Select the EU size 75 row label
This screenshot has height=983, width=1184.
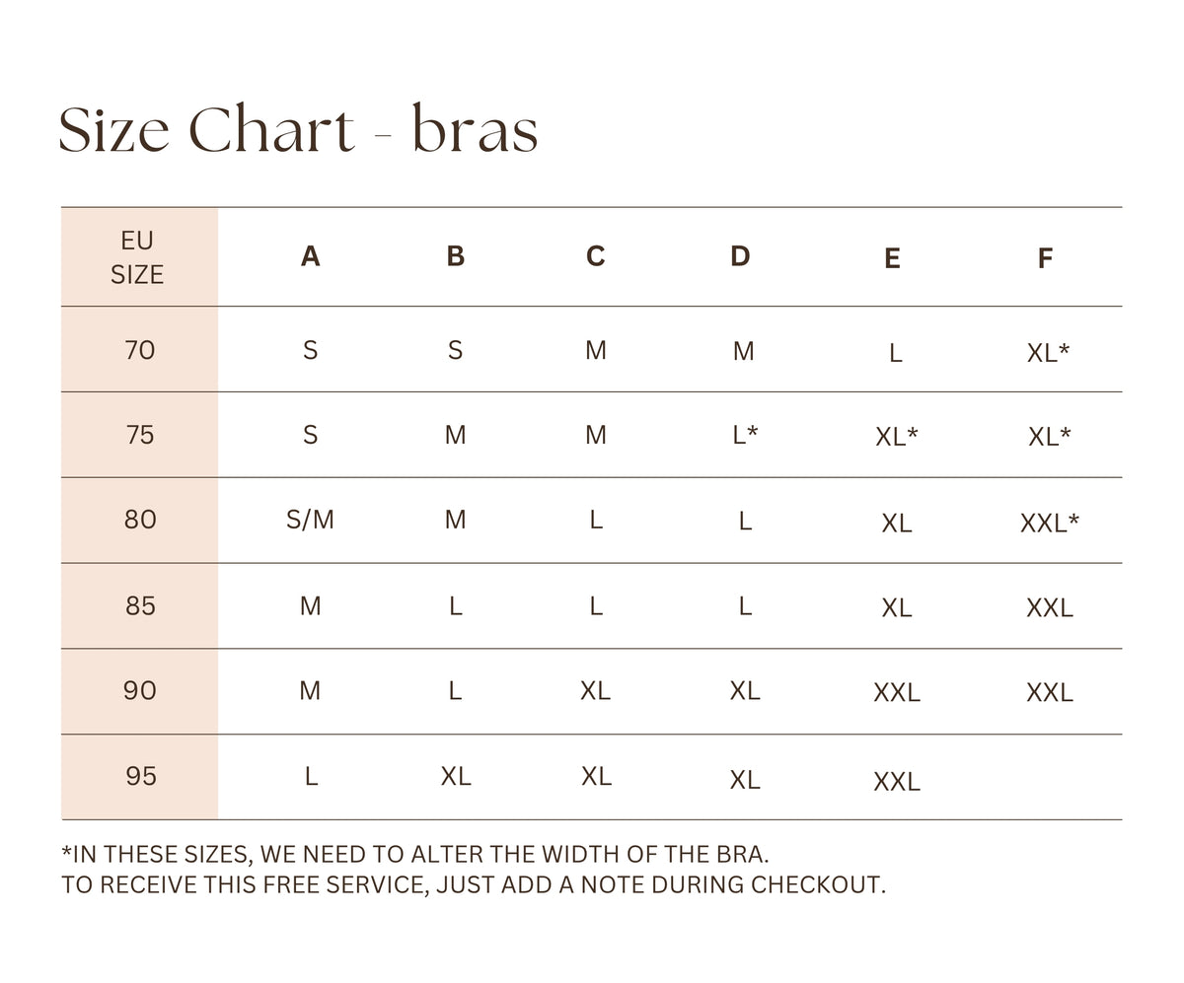point(140,435)
